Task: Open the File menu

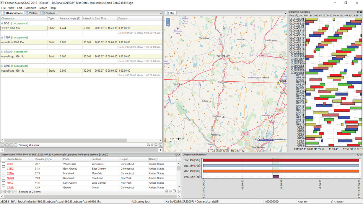Action: point(4,8)
